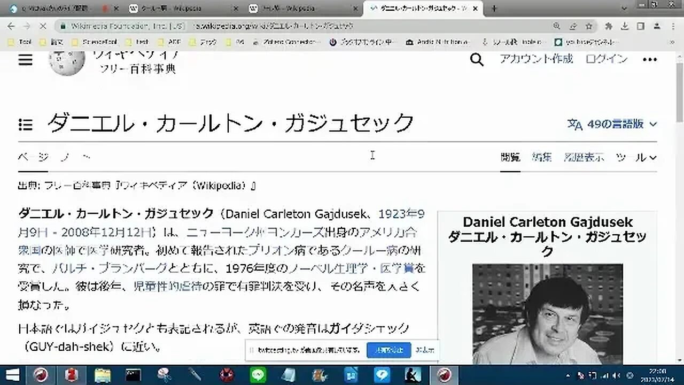Expand the ツール tools dropdown
Screen dimensions: 684x385
click(x=636, y=157)
